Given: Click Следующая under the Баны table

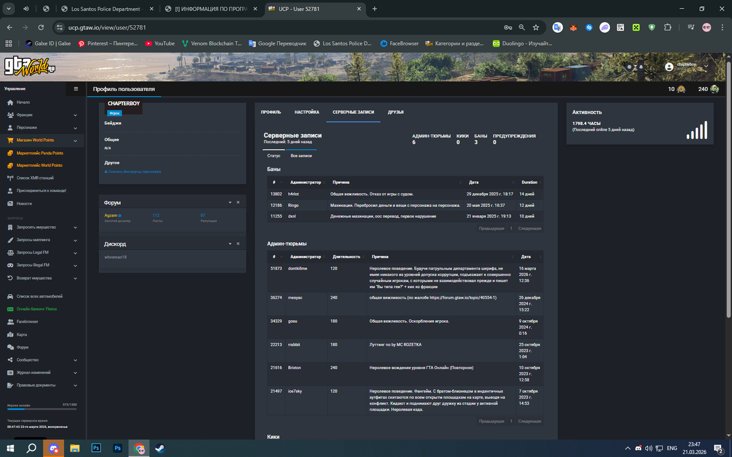Looking at the screenshot, I should pos(530,228).
